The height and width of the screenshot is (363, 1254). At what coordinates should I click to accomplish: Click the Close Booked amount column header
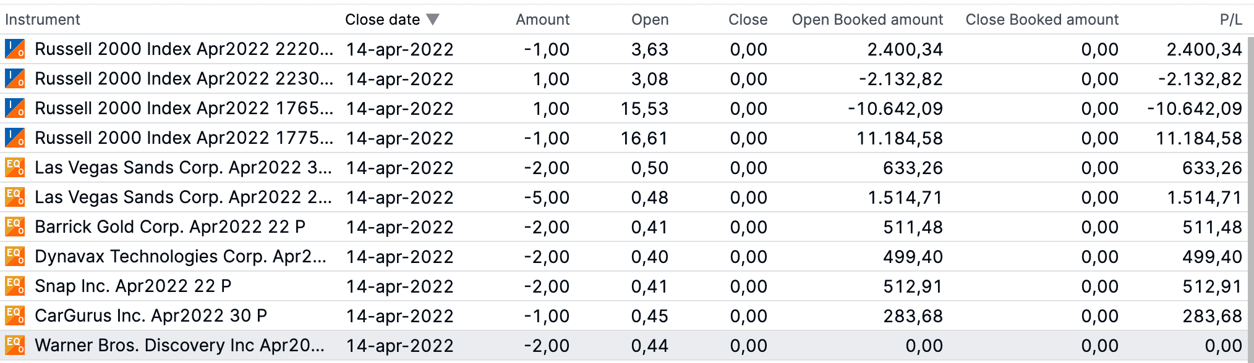pyautogui.click(x=1042, y=20)
